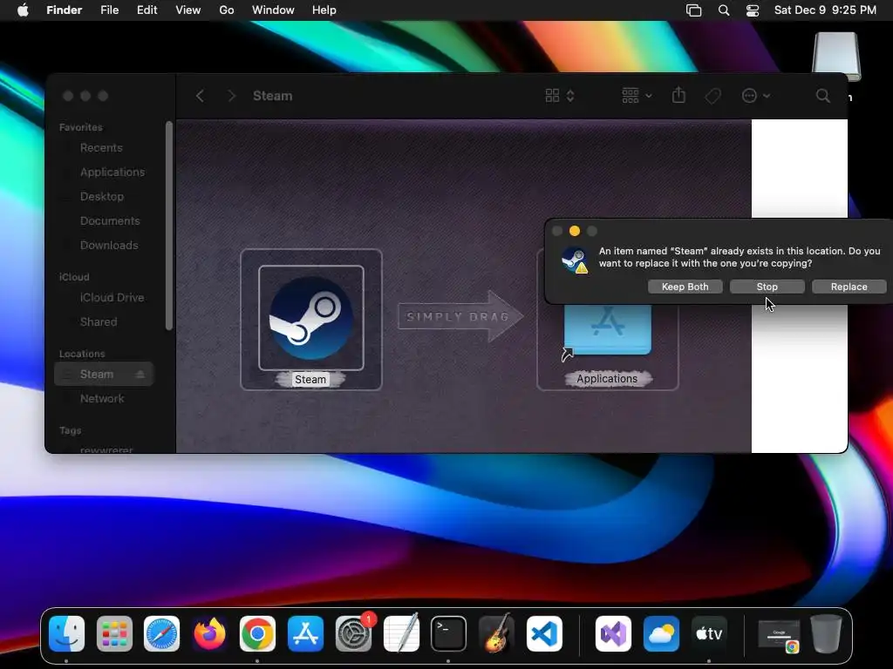Minimize the replace dialog with yellow button

pos(575,231)
